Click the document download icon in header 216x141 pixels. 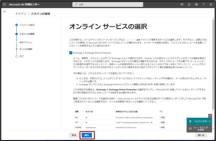coord(189,4)
